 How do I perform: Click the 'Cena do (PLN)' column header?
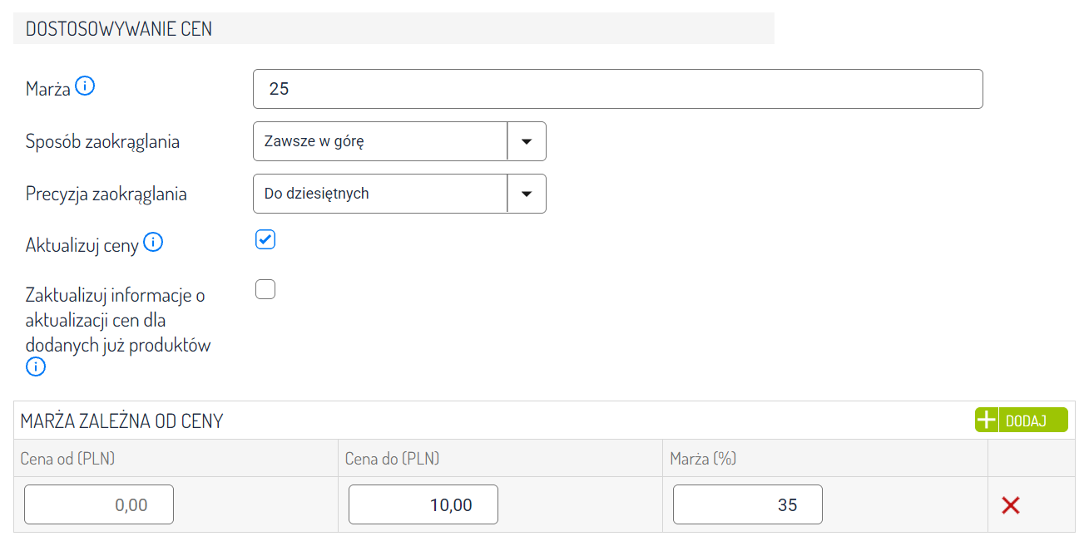point(392,458)
